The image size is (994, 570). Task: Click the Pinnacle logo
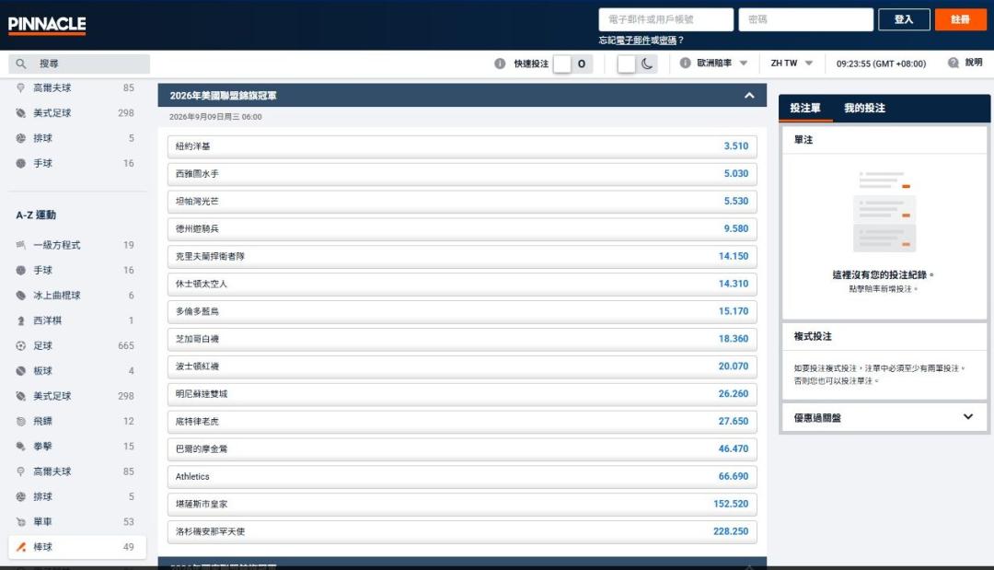(47, 25)
